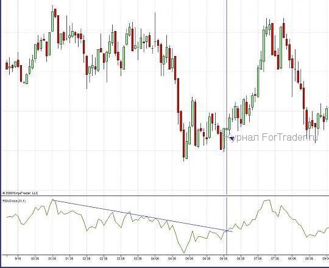
Task: Click the 01:06 time axis label
Action: 52,259
